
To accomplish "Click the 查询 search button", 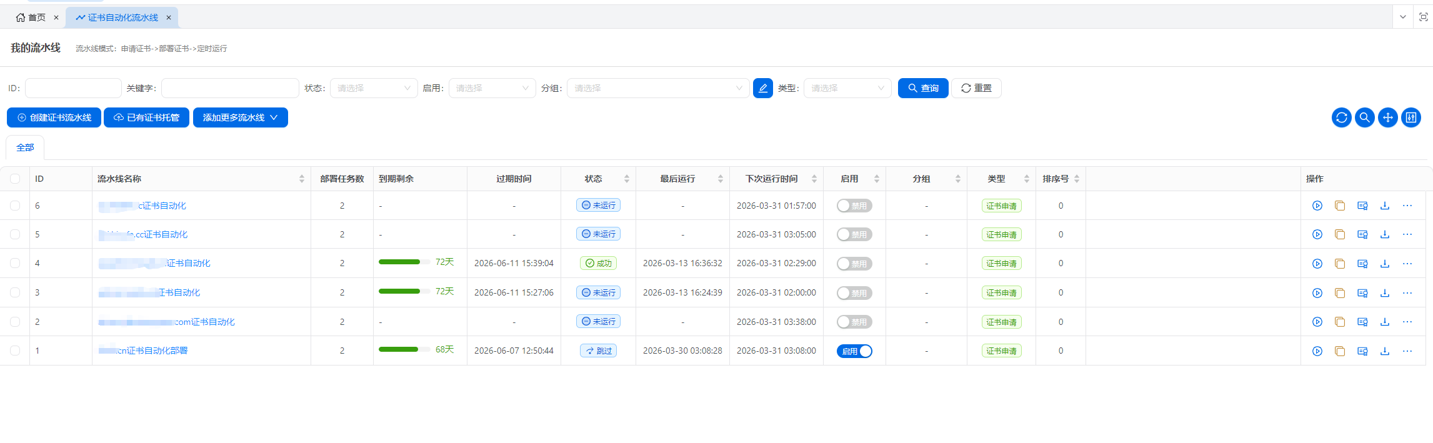I will 922,88.
